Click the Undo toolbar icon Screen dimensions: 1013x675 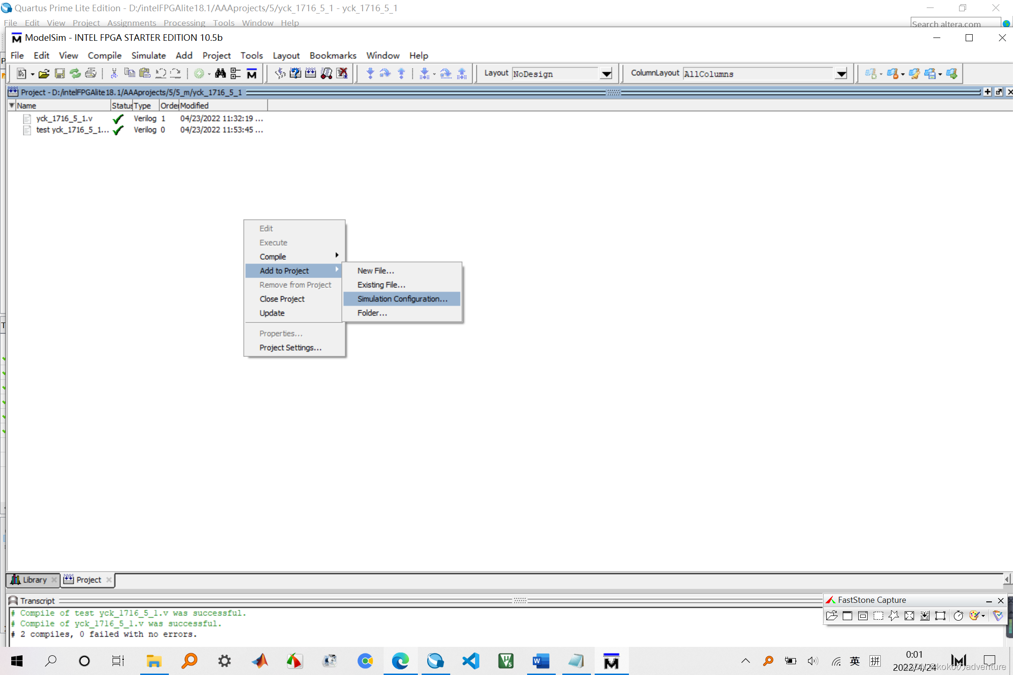[161, 73]
